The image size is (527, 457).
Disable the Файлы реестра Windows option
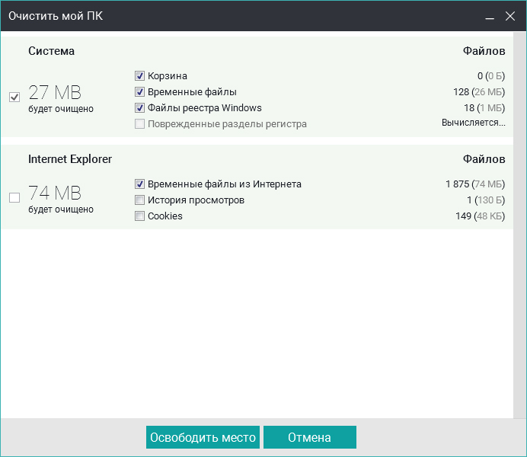(140, 108)
